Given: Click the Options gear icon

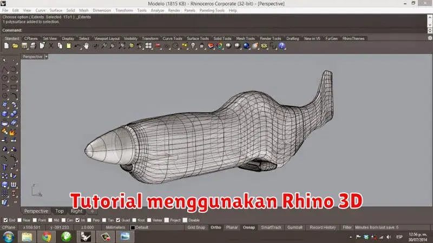Looking at the screenshot, I should click(264, 46).
